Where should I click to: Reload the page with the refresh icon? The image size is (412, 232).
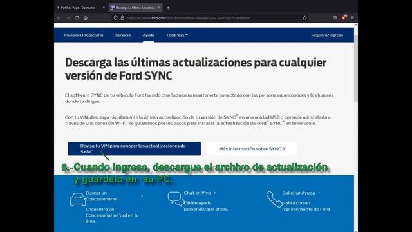[x=77, y=18]
